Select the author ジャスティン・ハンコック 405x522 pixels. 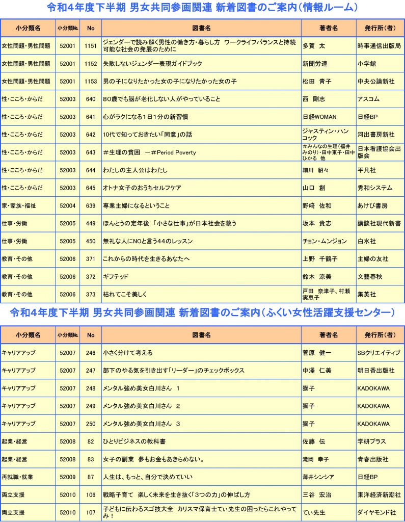tap(326, 135)
